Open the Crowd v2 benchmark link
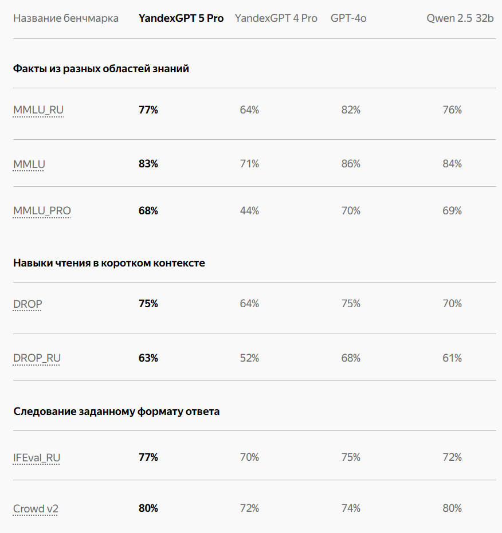The width and height of the screenshot is (502, 533). click(36, 509)
